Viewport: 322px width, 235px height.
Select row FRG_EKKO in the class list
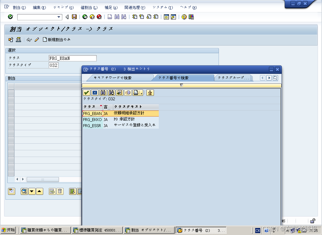coord(92,120)
